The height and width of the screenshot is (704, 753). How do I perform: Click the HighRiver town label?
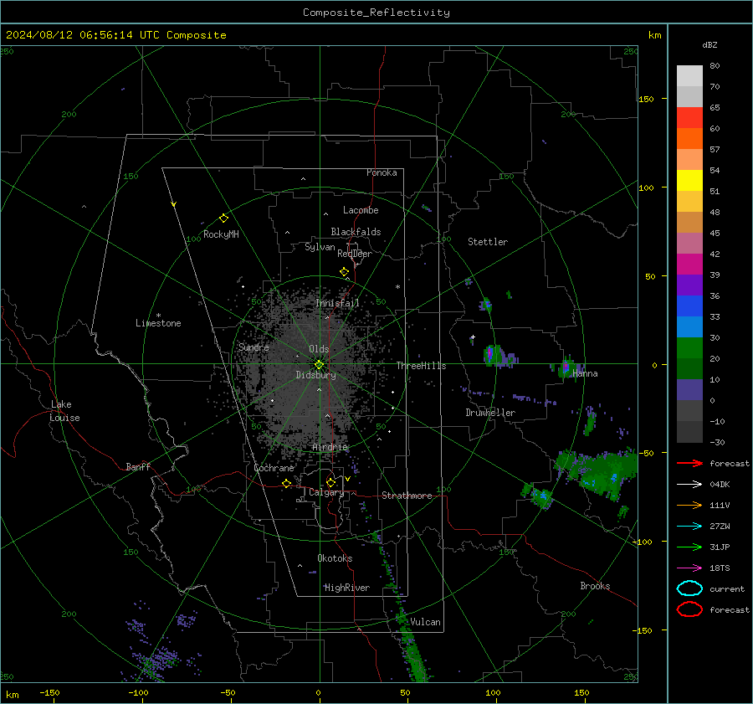[x=347, y=588]
